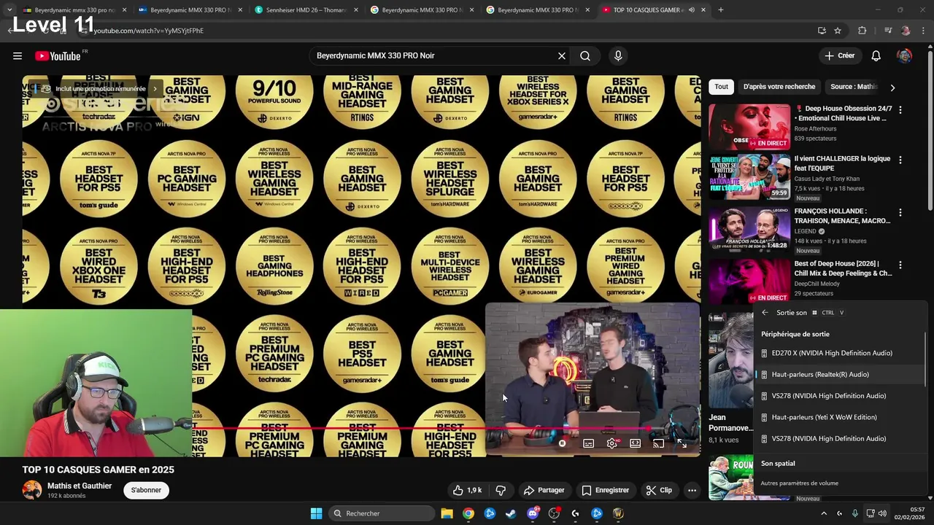Click the taskbar Rechercher search box
Viewport: 934px width, 525px height.
[x=382, y=513]
